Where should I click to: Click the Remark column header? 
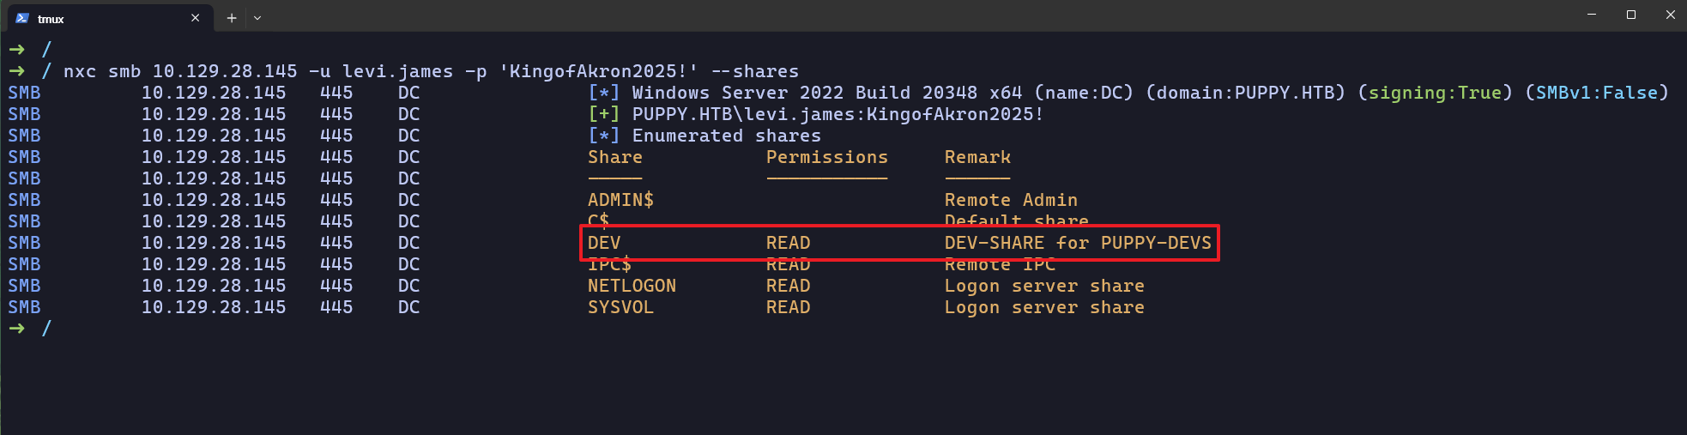[x=977, y=157]
